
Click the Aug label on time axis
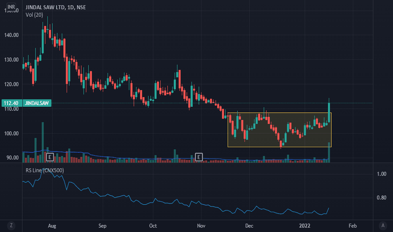(x=52, y=226)
